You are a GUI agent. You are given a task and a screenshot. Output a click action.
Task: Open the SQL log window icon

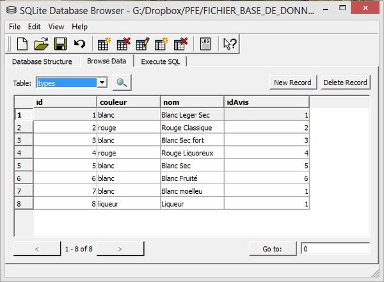pyautogui.click(x=205, y=43)
